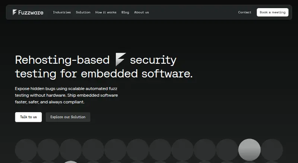The image size is (298, 163).
Task: Click the Book a meeting button
Action: tap(273, 12)
